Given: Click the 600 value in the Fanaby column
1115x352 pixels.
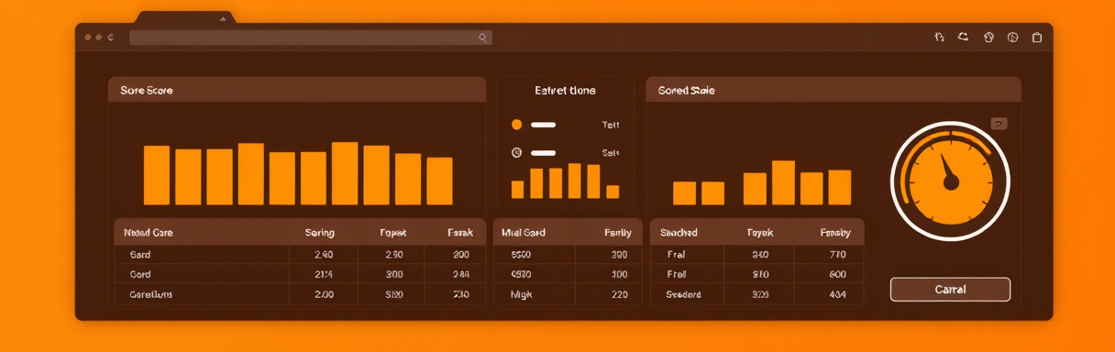Looking at the screenshot, I should tap(837, 274).
